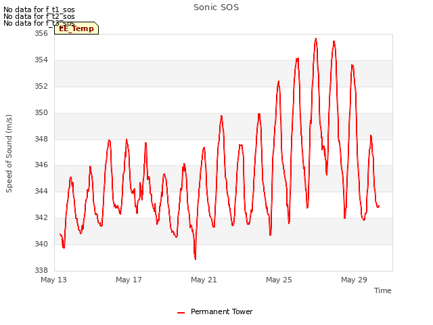
Task: Click the 348 y-axis tick label
Action: click(41, 139)
